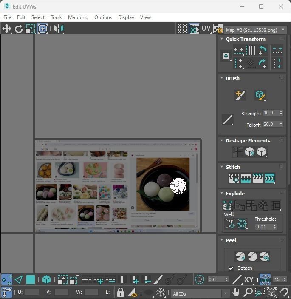
Task: Toggle the Detach checkbox
Action: click(231, 268)
